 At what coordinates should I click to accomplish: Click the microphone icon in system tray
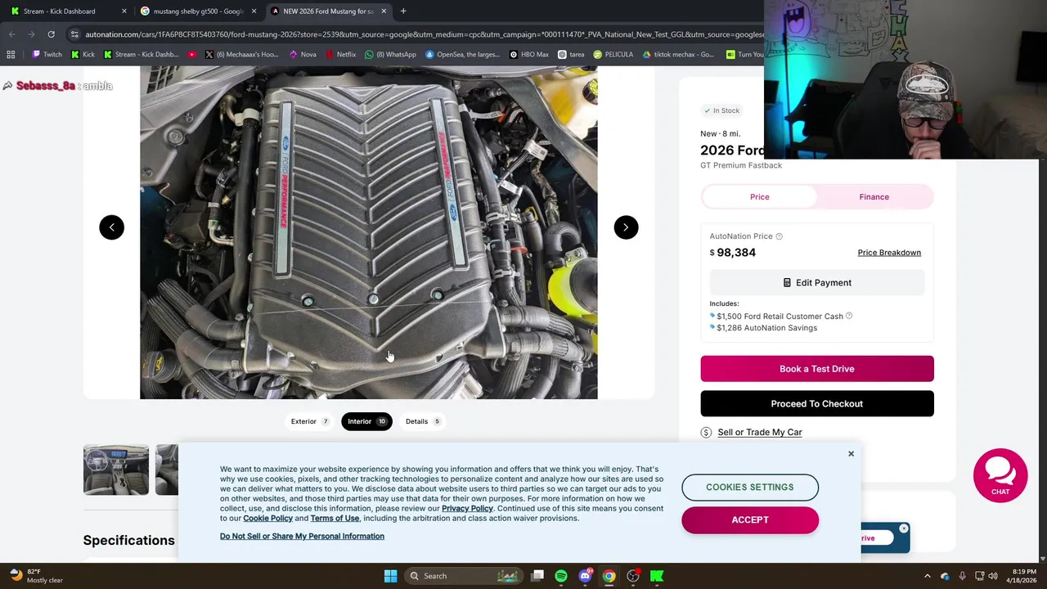[x=962, y=576]
